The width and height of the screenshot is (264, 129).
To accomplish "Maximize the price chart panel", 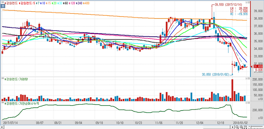I will coord(246,3).
